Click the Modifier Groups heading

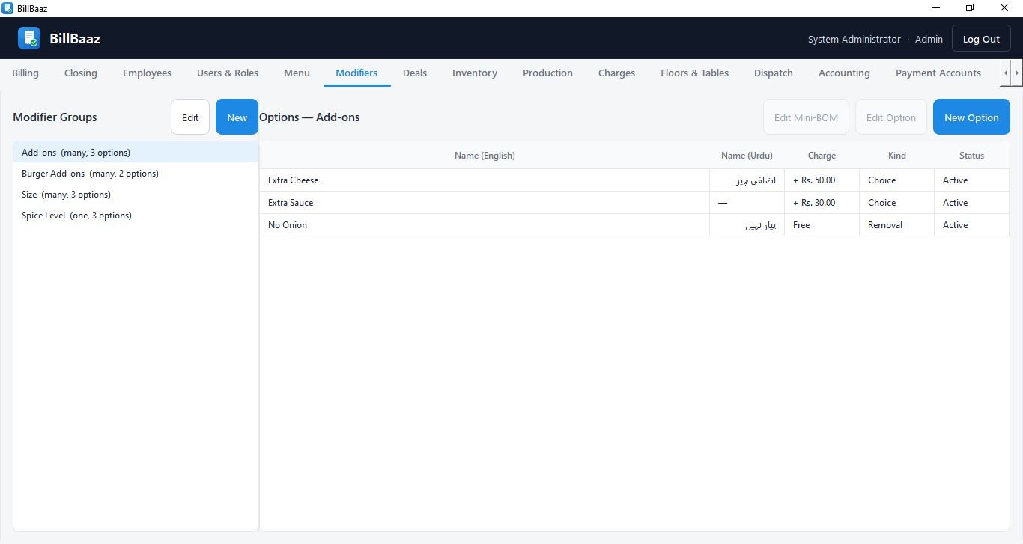pos(55,117)
